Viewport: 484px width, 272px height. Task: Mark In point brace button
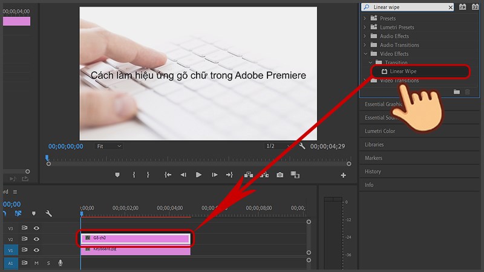134,175
